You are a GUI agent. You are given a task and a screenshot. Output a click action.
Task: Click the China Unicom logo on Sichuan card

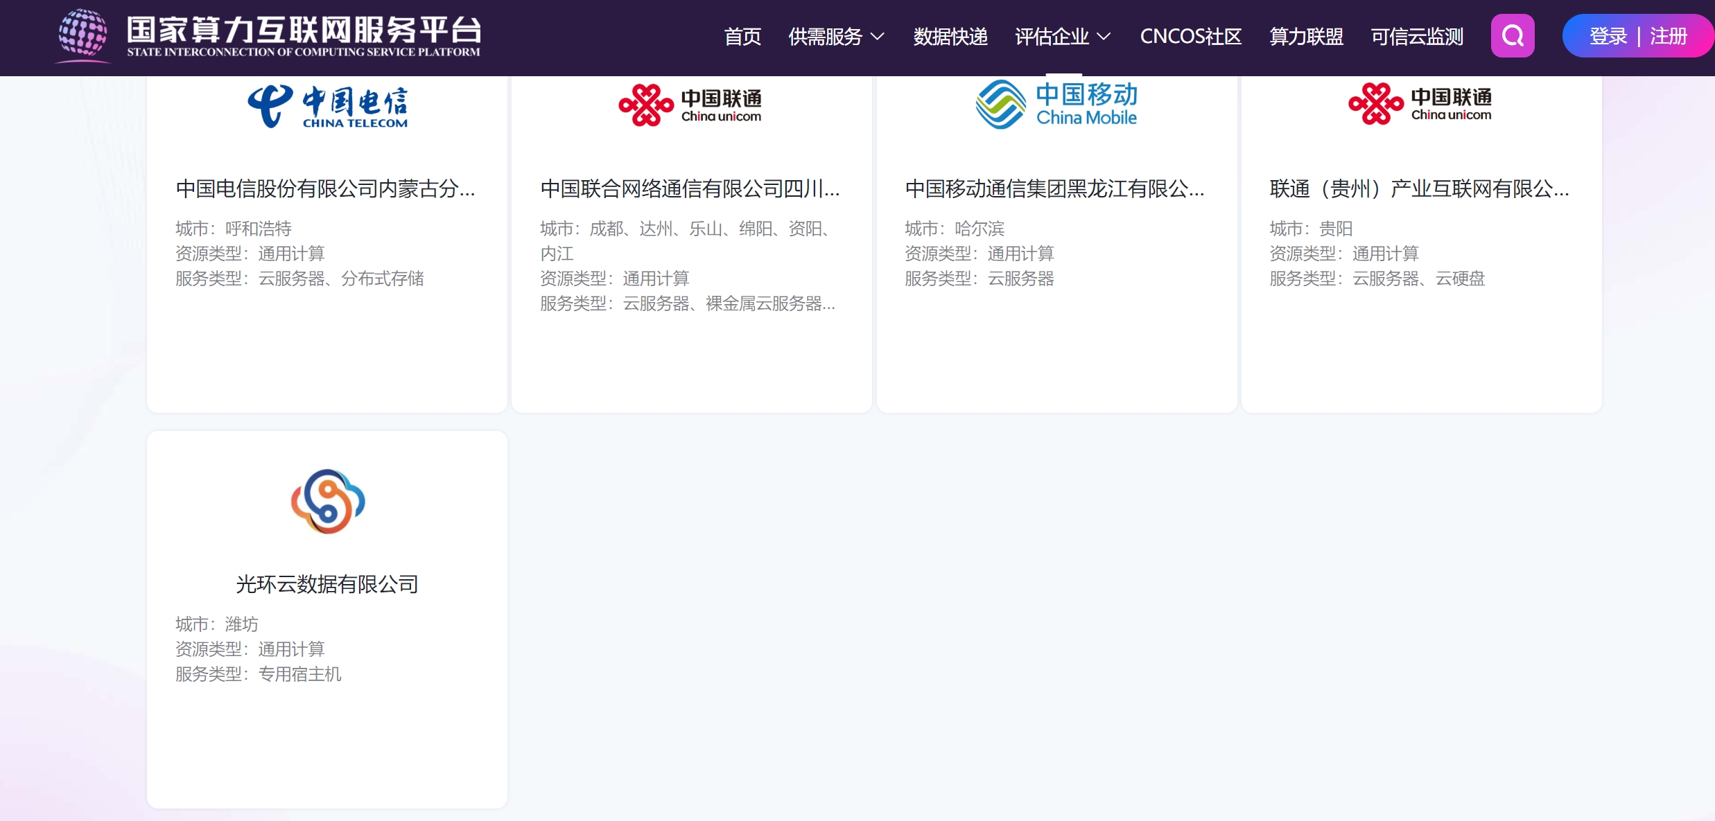690,105
